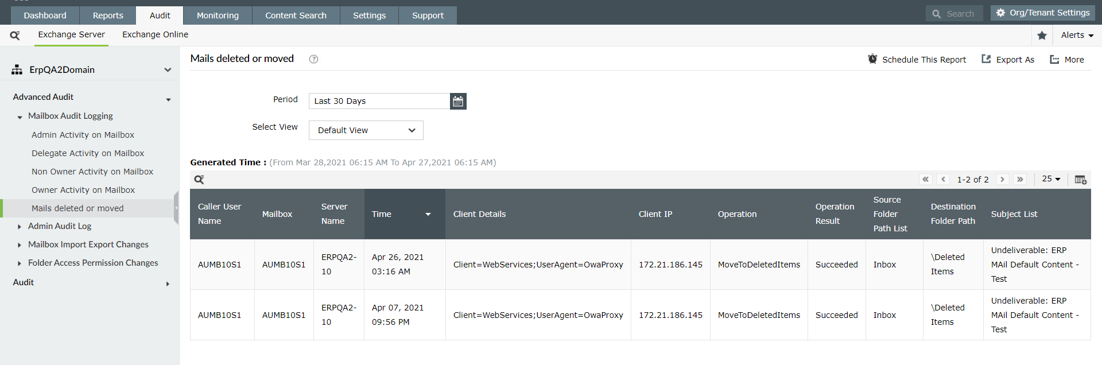Viewport: 1102px width, 365px height.
Task: Click Export As text label
Action: pyautogui.click(x=1015, y=60)
